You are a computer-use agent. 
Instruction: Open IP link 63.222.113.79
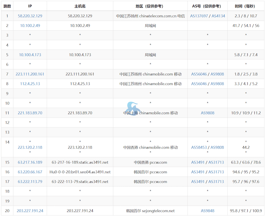(x=30, y=181)
